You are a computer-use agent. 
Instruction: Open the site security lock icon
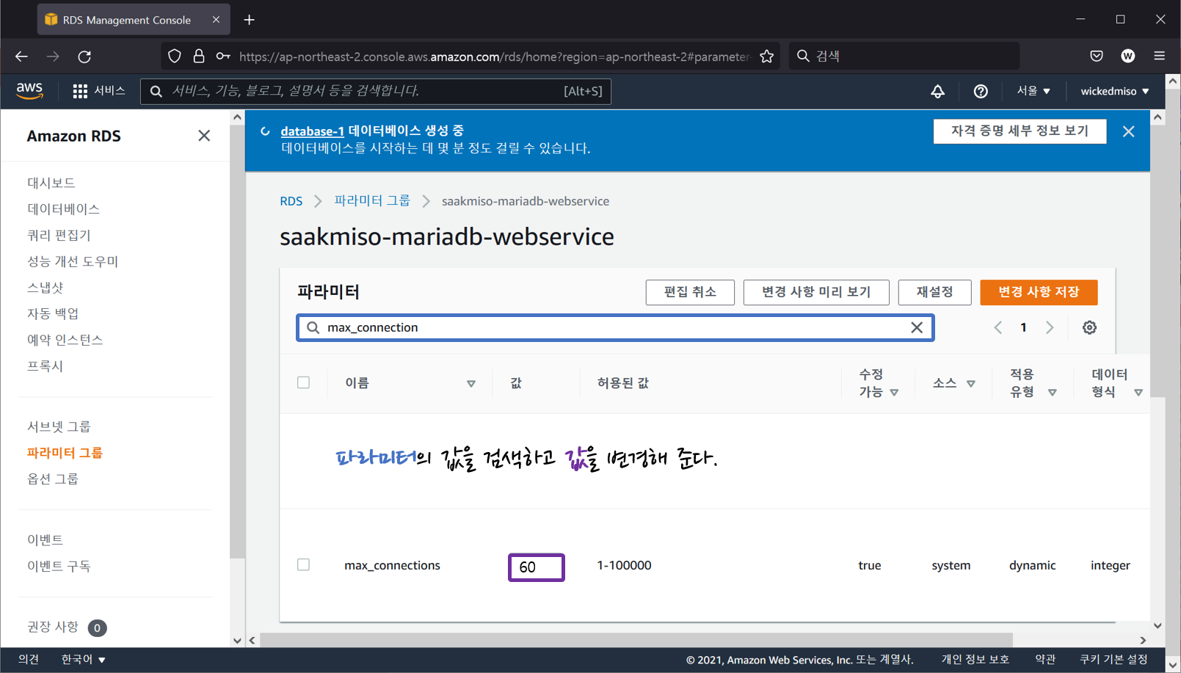pos(199,57)
